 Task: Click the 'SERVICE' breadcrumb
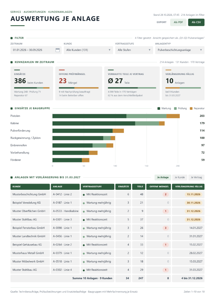[x=16, y=12]
